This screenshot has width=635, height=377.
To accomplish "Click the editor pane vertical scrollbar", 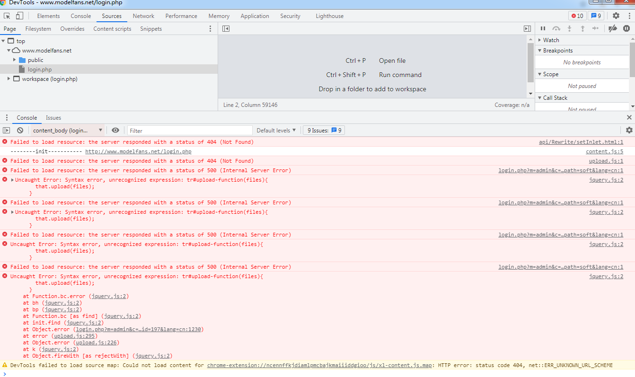I will (x=530, y=63).
